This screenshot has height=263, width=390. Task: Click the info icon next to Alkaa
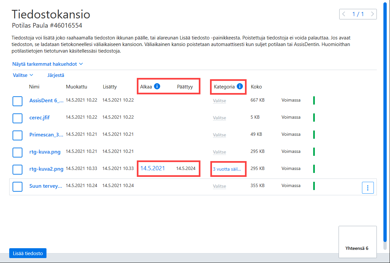[157, 86]
